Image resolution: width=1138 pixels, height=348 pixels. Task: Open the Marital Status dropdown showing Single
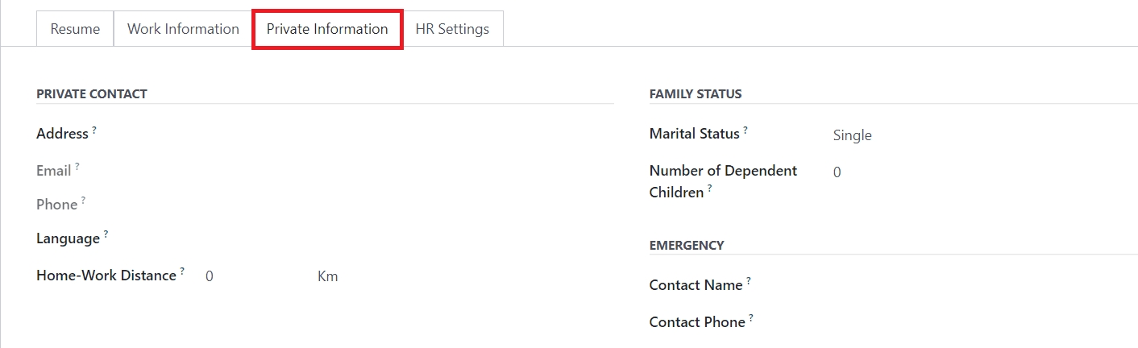(x=967, y=135)
